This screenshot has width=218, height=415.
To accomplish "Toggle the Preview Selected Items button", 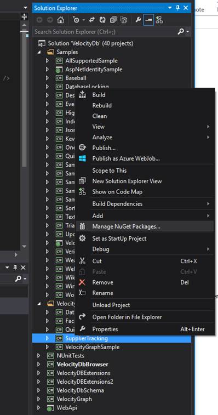I will point(148,20).
